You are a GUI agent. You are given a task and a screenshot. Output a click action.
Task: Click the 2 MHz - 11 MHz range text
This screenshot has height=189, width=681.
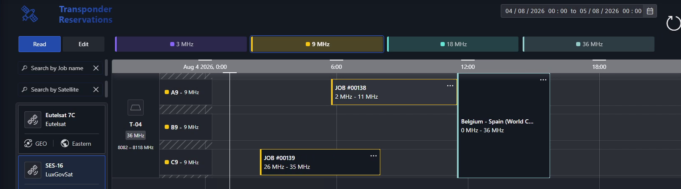coord(356,97)
